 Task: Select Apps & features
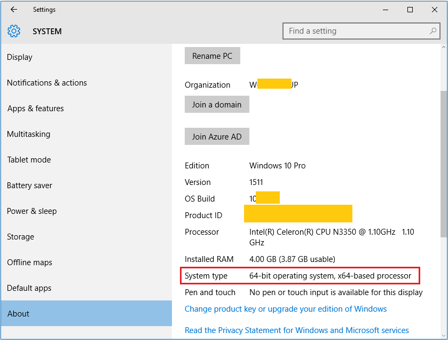[x=86, y=109]
